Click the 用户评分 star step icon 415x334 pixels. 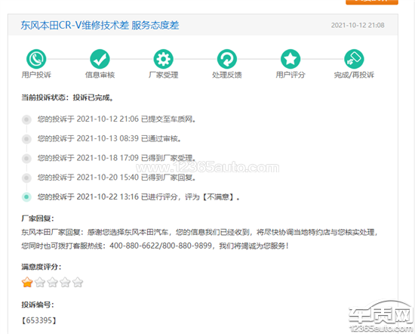(290, 59)
